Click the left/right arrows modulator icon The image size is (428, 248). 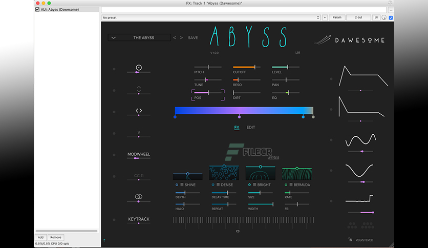click(139, 111)
